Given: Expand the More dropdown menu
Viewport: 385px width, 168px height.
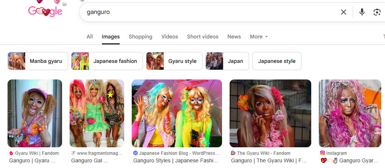Looking at the screenshot, I should point(259,37).
